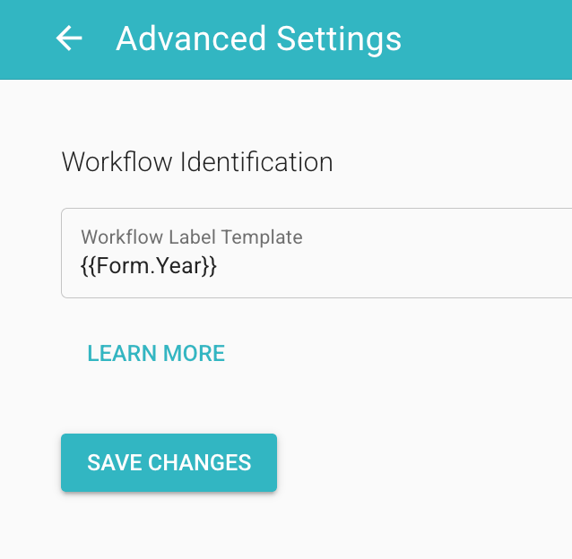Click the word Form inside the template value
This screenshot has width=572, height=559.
pyautogui.click(x=123, y=266)
